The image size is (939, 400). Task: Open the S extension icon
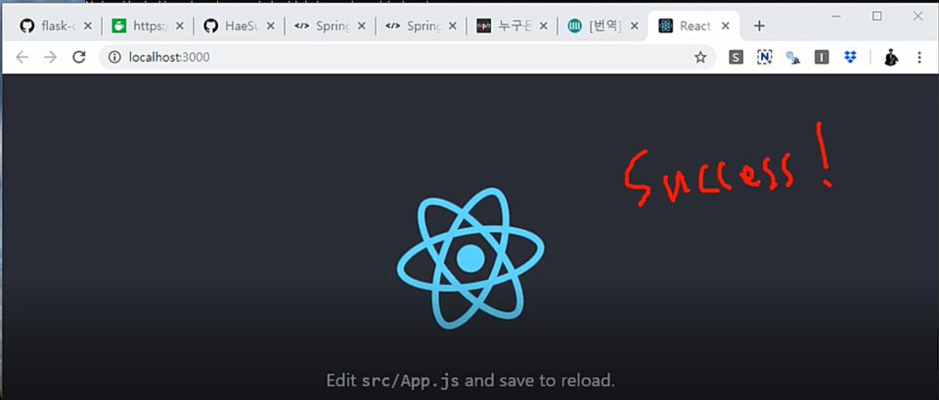[736, 58]
